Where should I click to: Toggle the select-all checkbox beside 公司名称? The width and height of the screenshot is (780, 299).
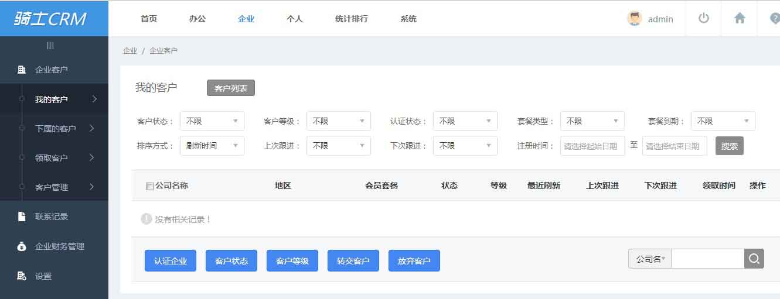coord(149,186)
